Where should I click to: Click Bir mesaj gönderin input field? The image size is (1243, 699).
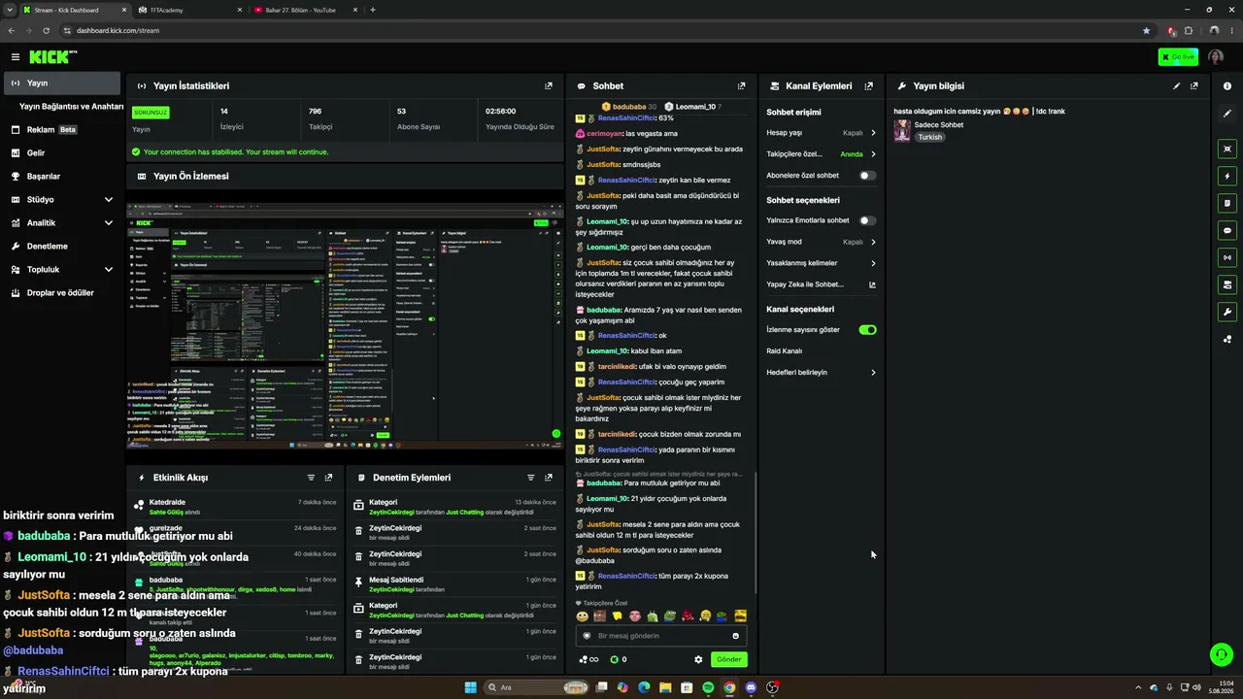[x=660, y=636]
